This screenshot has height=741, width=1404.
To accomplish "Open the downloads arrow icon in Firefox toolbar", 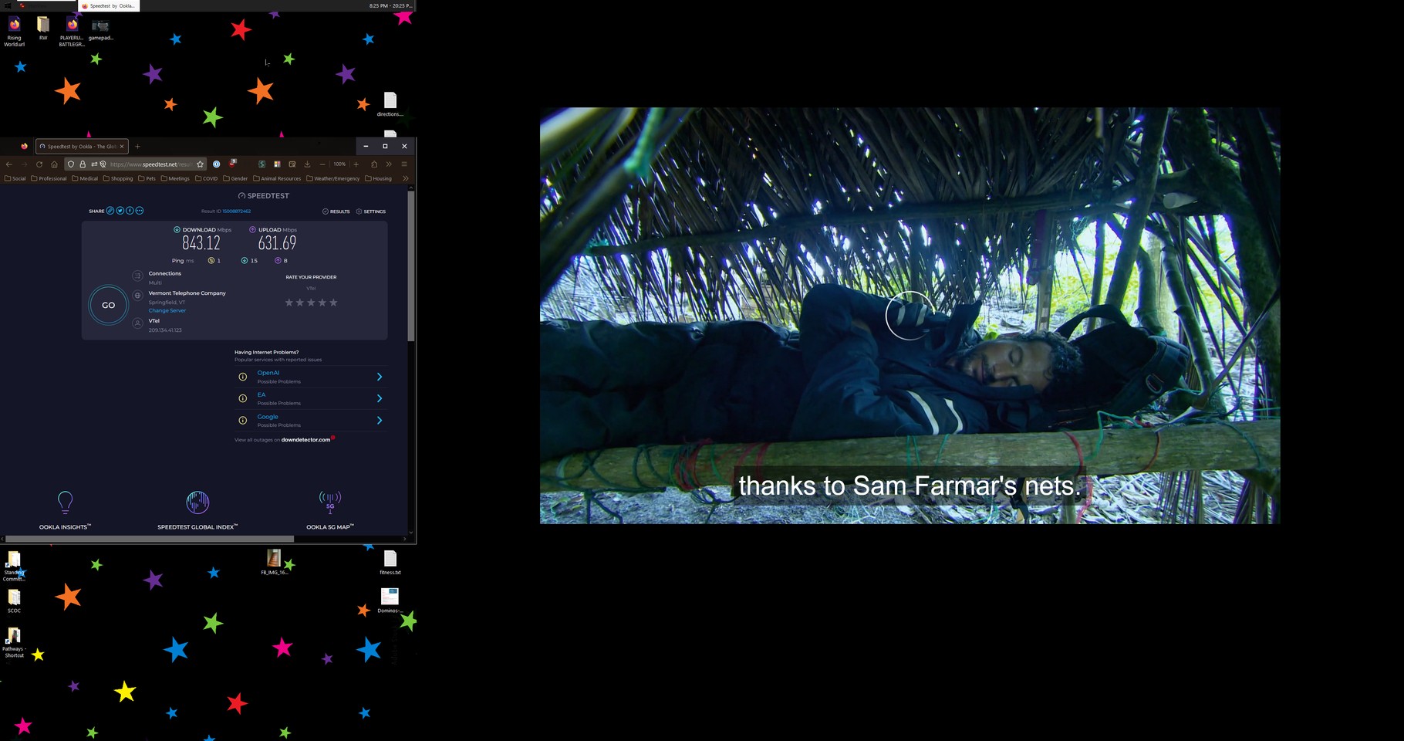I will 307,164.
